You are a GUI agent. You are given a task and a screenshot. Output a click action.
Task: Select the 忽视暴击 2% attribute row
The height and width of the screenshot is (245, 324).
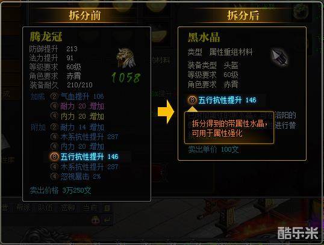[76, 176]
